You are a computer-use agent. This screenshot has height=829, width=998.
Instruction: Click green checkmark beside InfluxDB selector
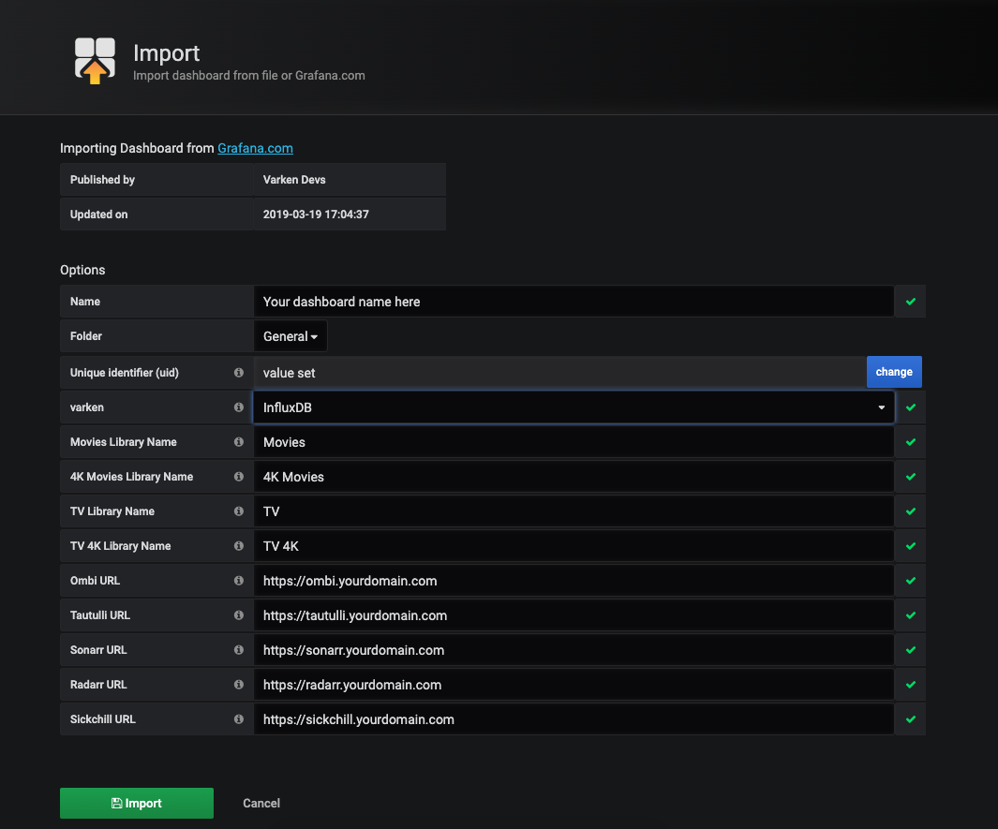click(x=911, y=407)
